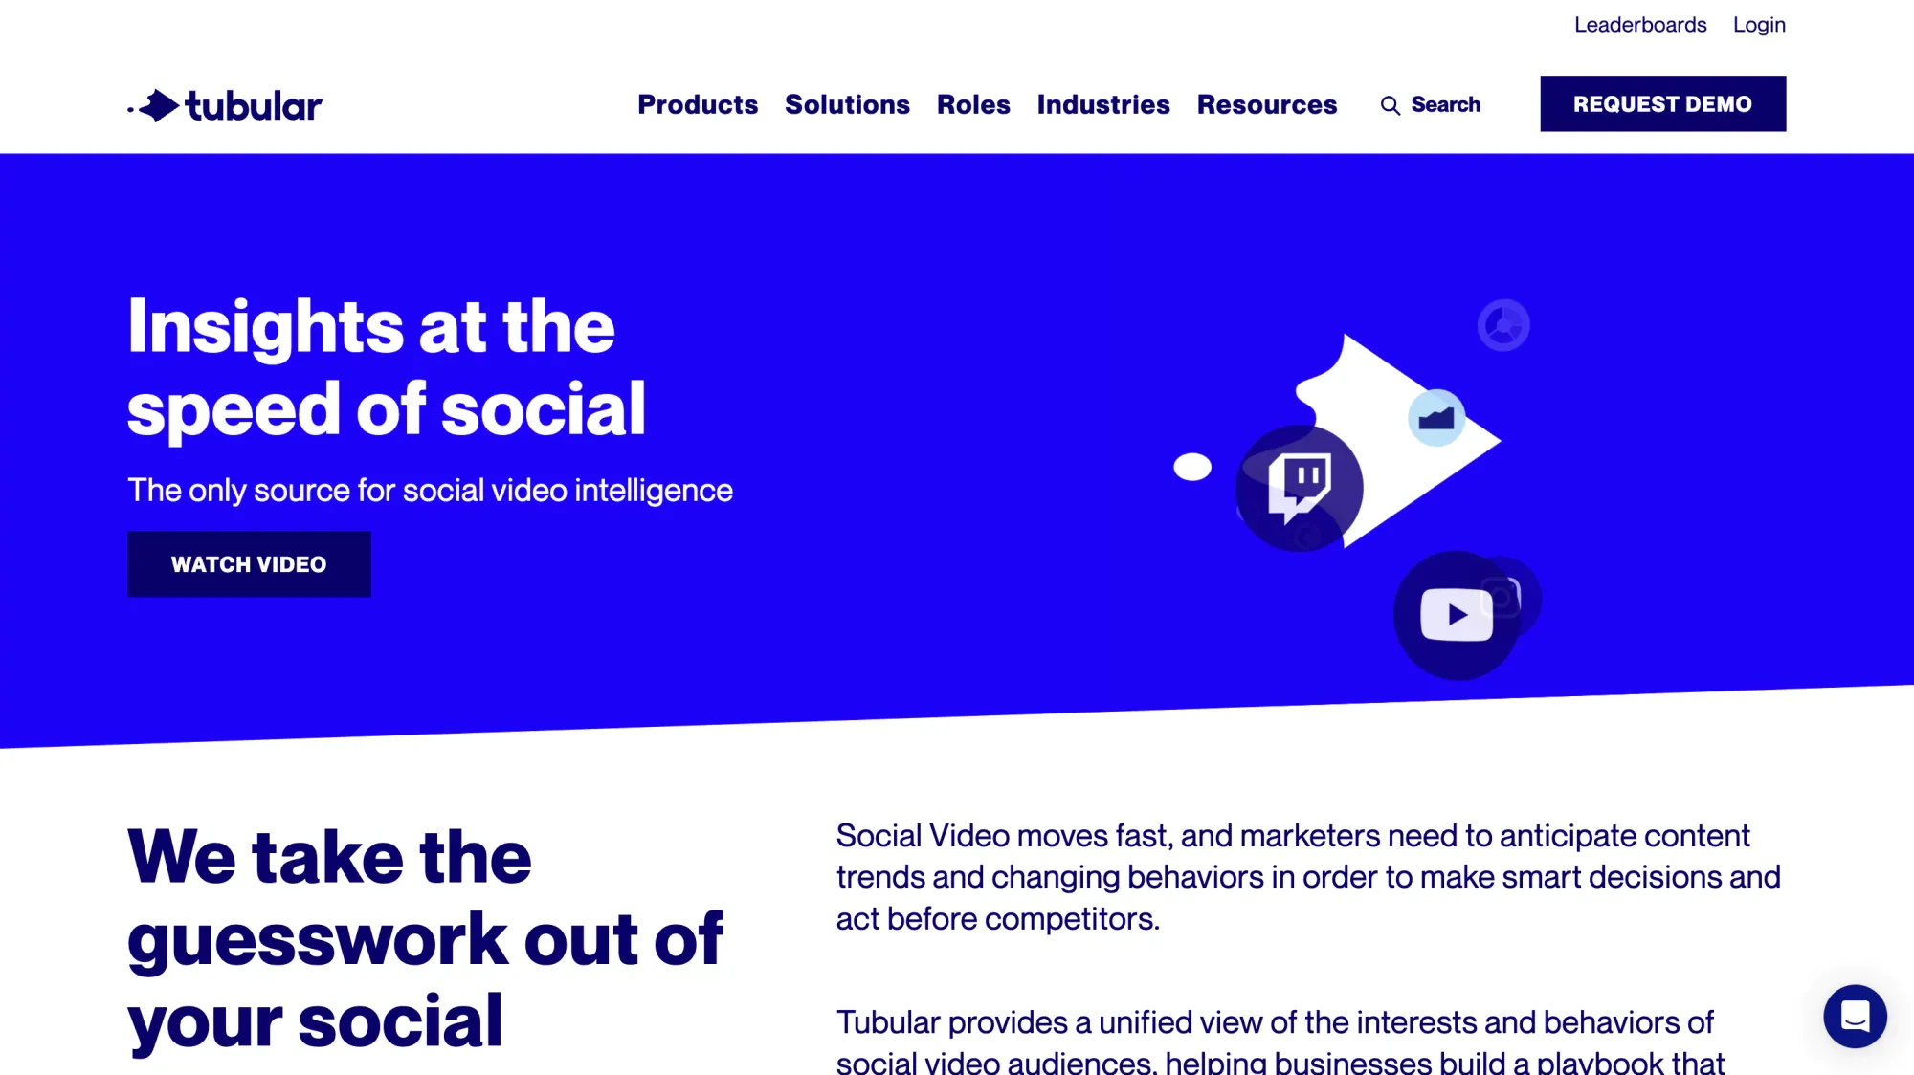Viewport: 1914px width, 1075px height.
Task: Toggle the Search bar open
Action: (1432, 104)
